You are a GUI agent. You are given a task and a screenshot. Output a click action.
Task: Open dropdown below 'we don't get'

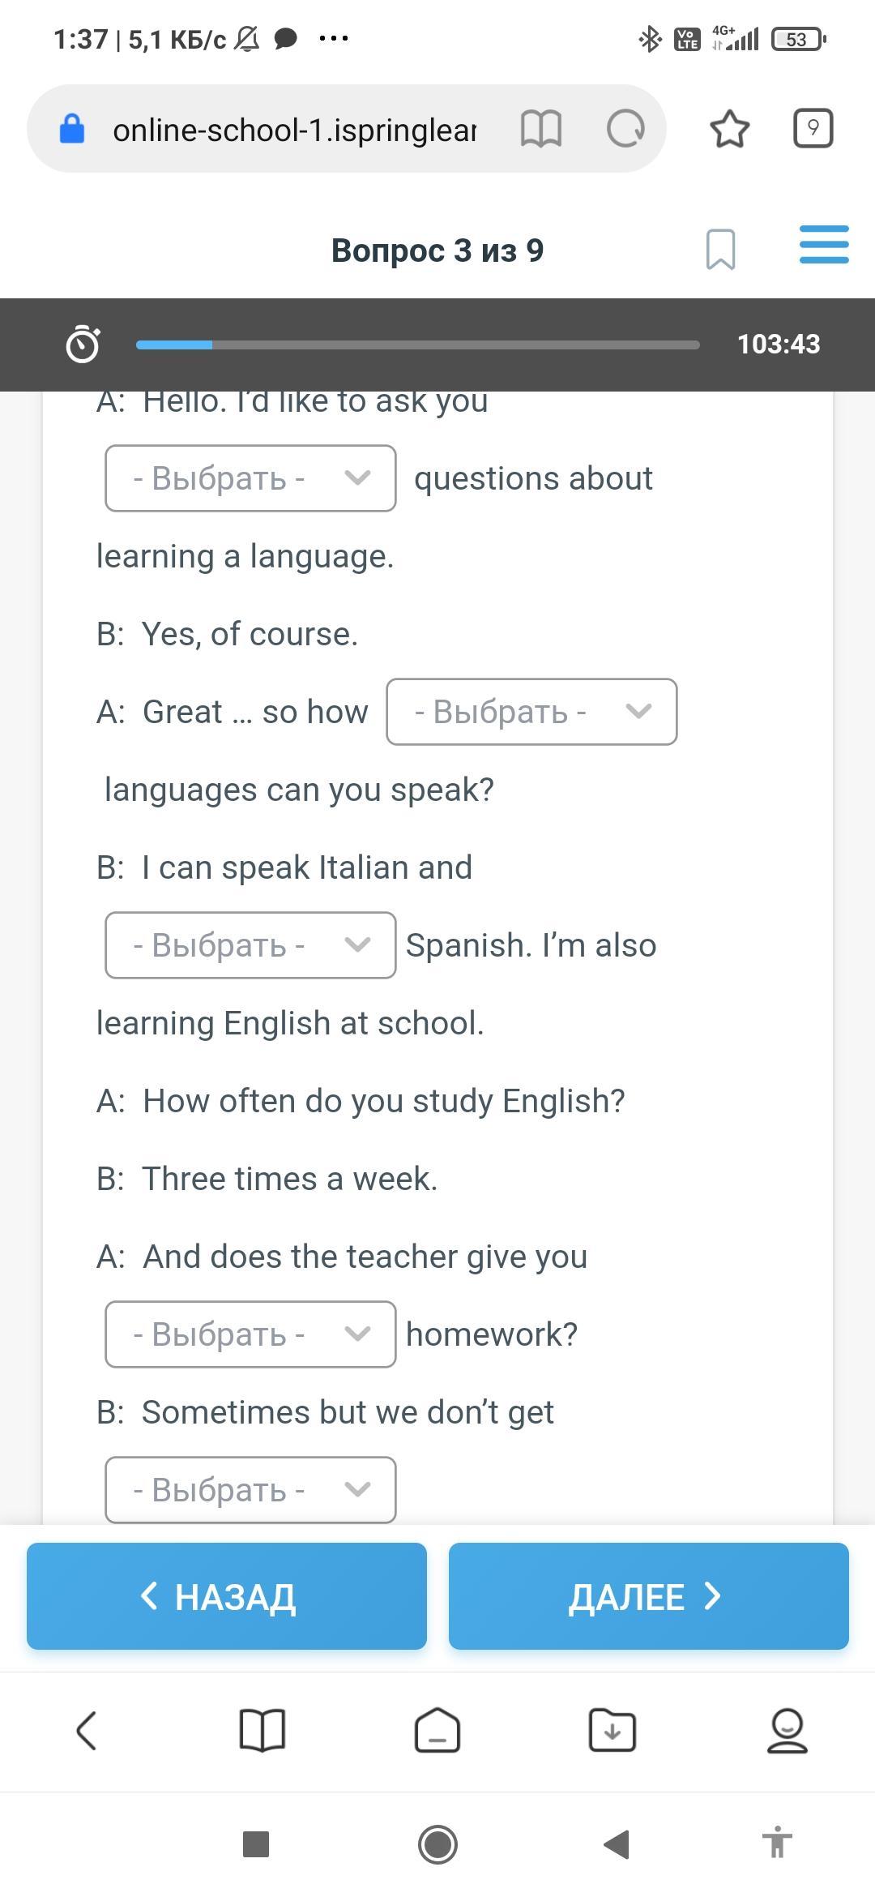coord(250,1490)
